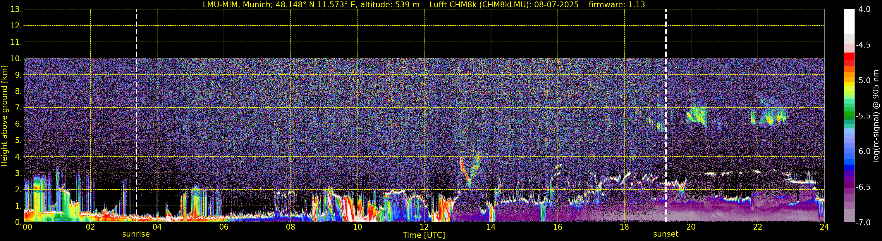Viewport: 882px width, 241px height.
Task: Click the "log(rc-signal) @ 905 nm" colorbar label
Action: 876,116
